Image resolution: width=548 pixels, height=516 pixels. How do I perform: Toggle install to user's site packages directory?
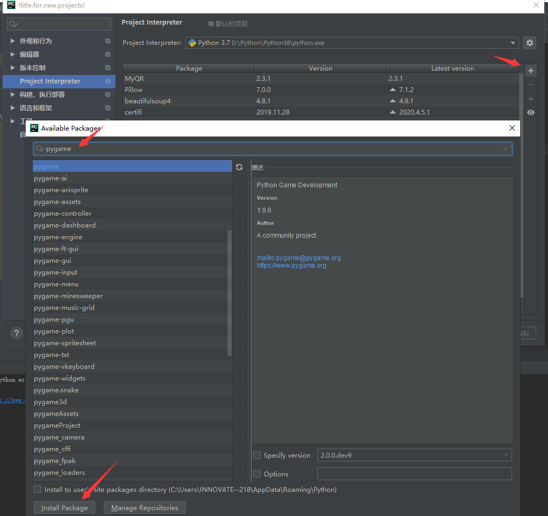click(37, 489)
